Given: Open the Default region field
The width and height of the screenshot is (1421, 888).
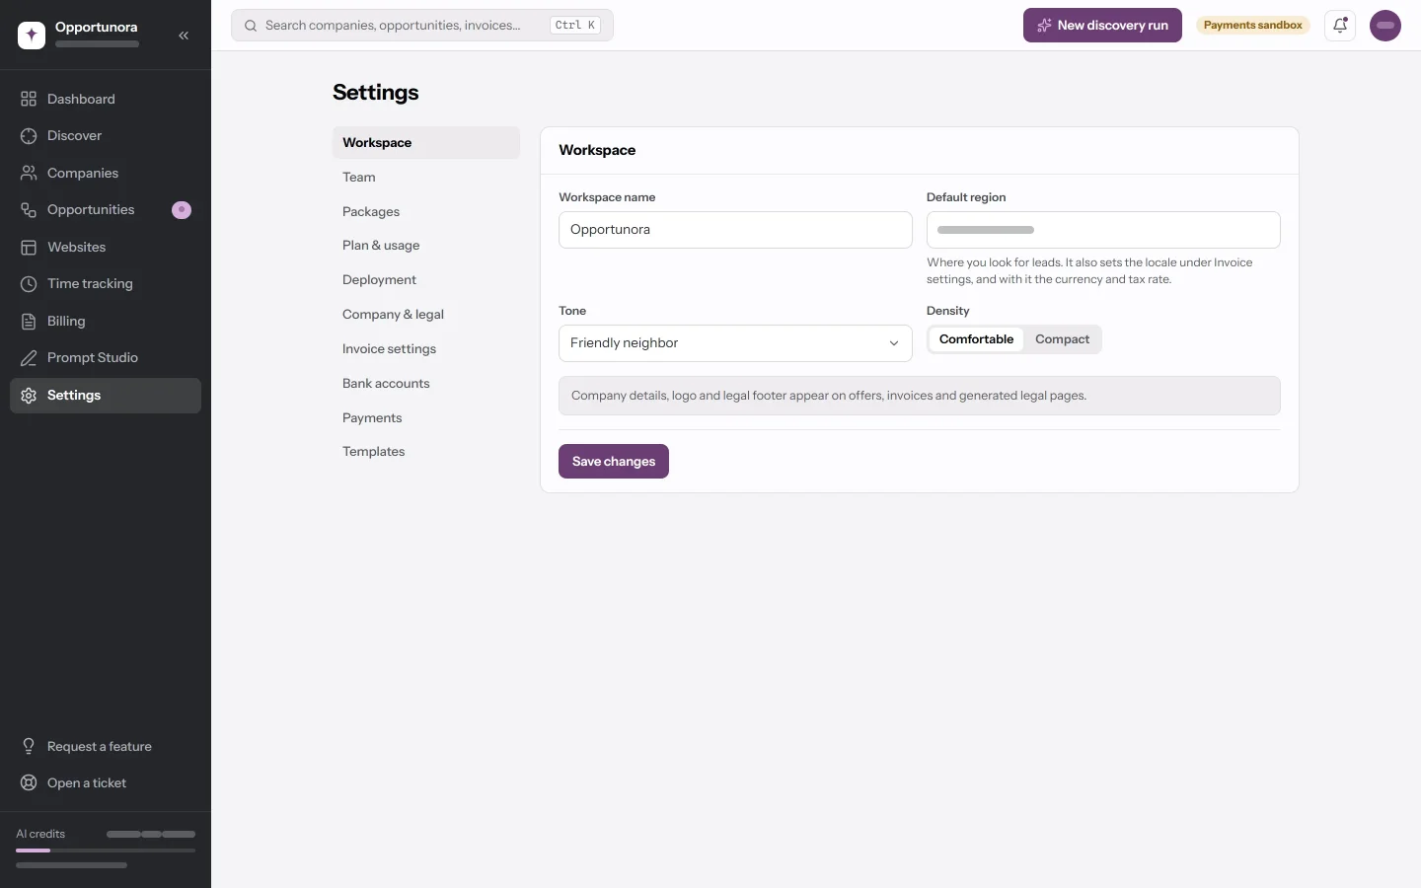Looking at the screenshot, I should [x=1103, y=230].
